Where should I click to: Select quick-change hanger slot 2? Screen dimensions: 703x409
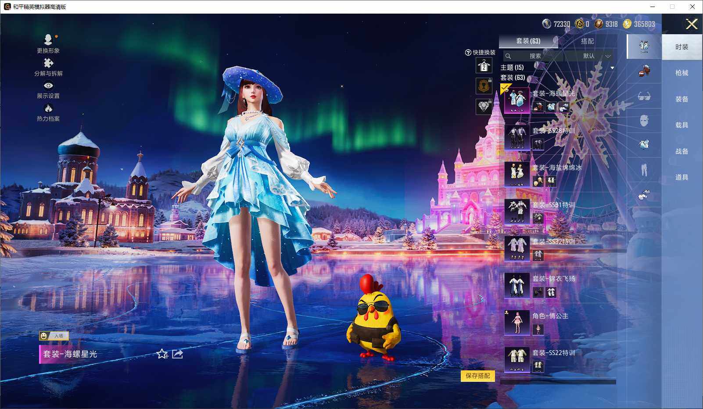pyautogui.click(x=484, y=66)
